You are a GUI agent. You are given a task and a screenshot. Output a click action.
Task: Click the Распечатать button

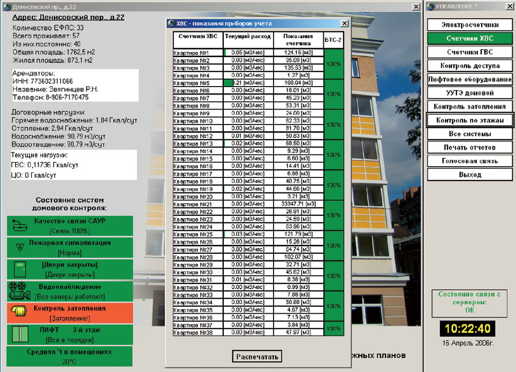pos(257,356)
